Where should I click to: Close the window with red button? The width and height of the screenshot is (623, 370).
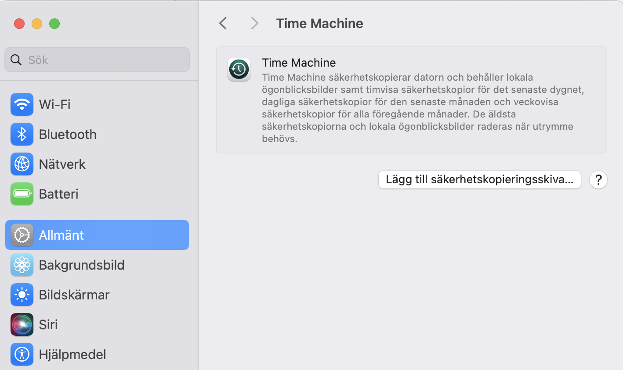[x=19, y=24]
